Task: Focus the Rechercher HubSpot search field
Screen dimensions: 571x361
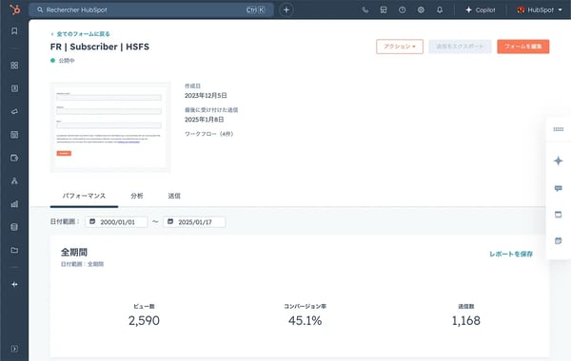Action: coord(151,9)
